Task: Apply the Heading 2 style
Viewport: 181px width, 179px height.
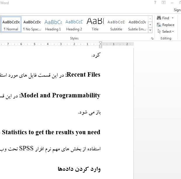Action: click(74, 24)
